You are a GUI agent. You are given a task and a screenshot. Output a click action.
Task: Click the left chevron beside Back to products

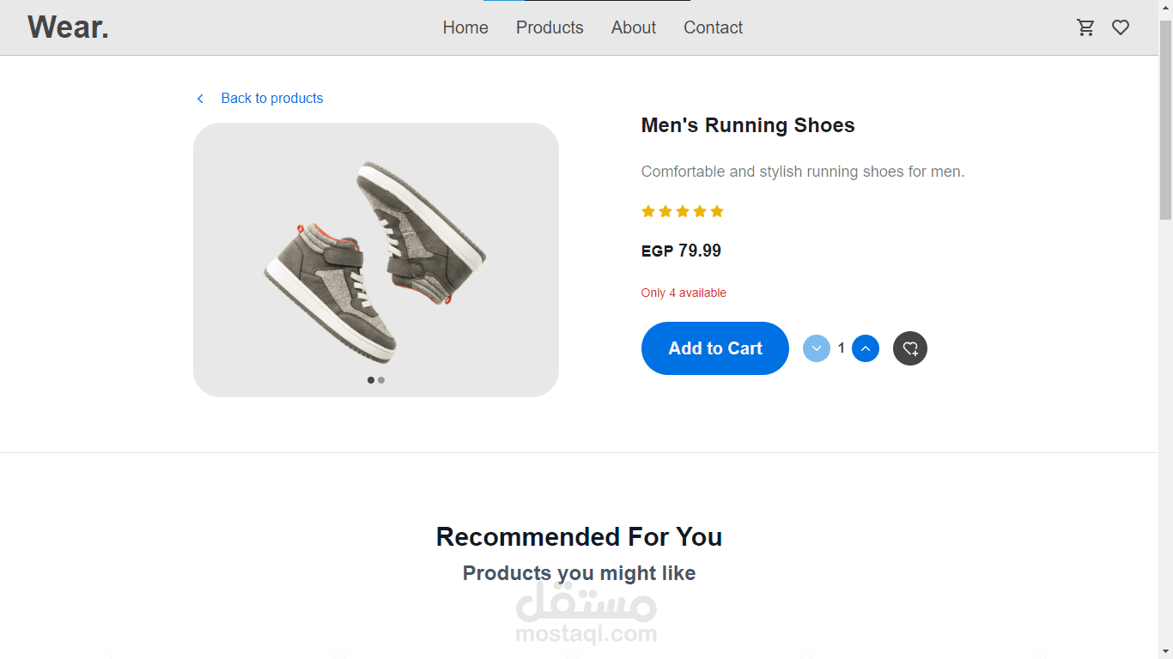200,98
